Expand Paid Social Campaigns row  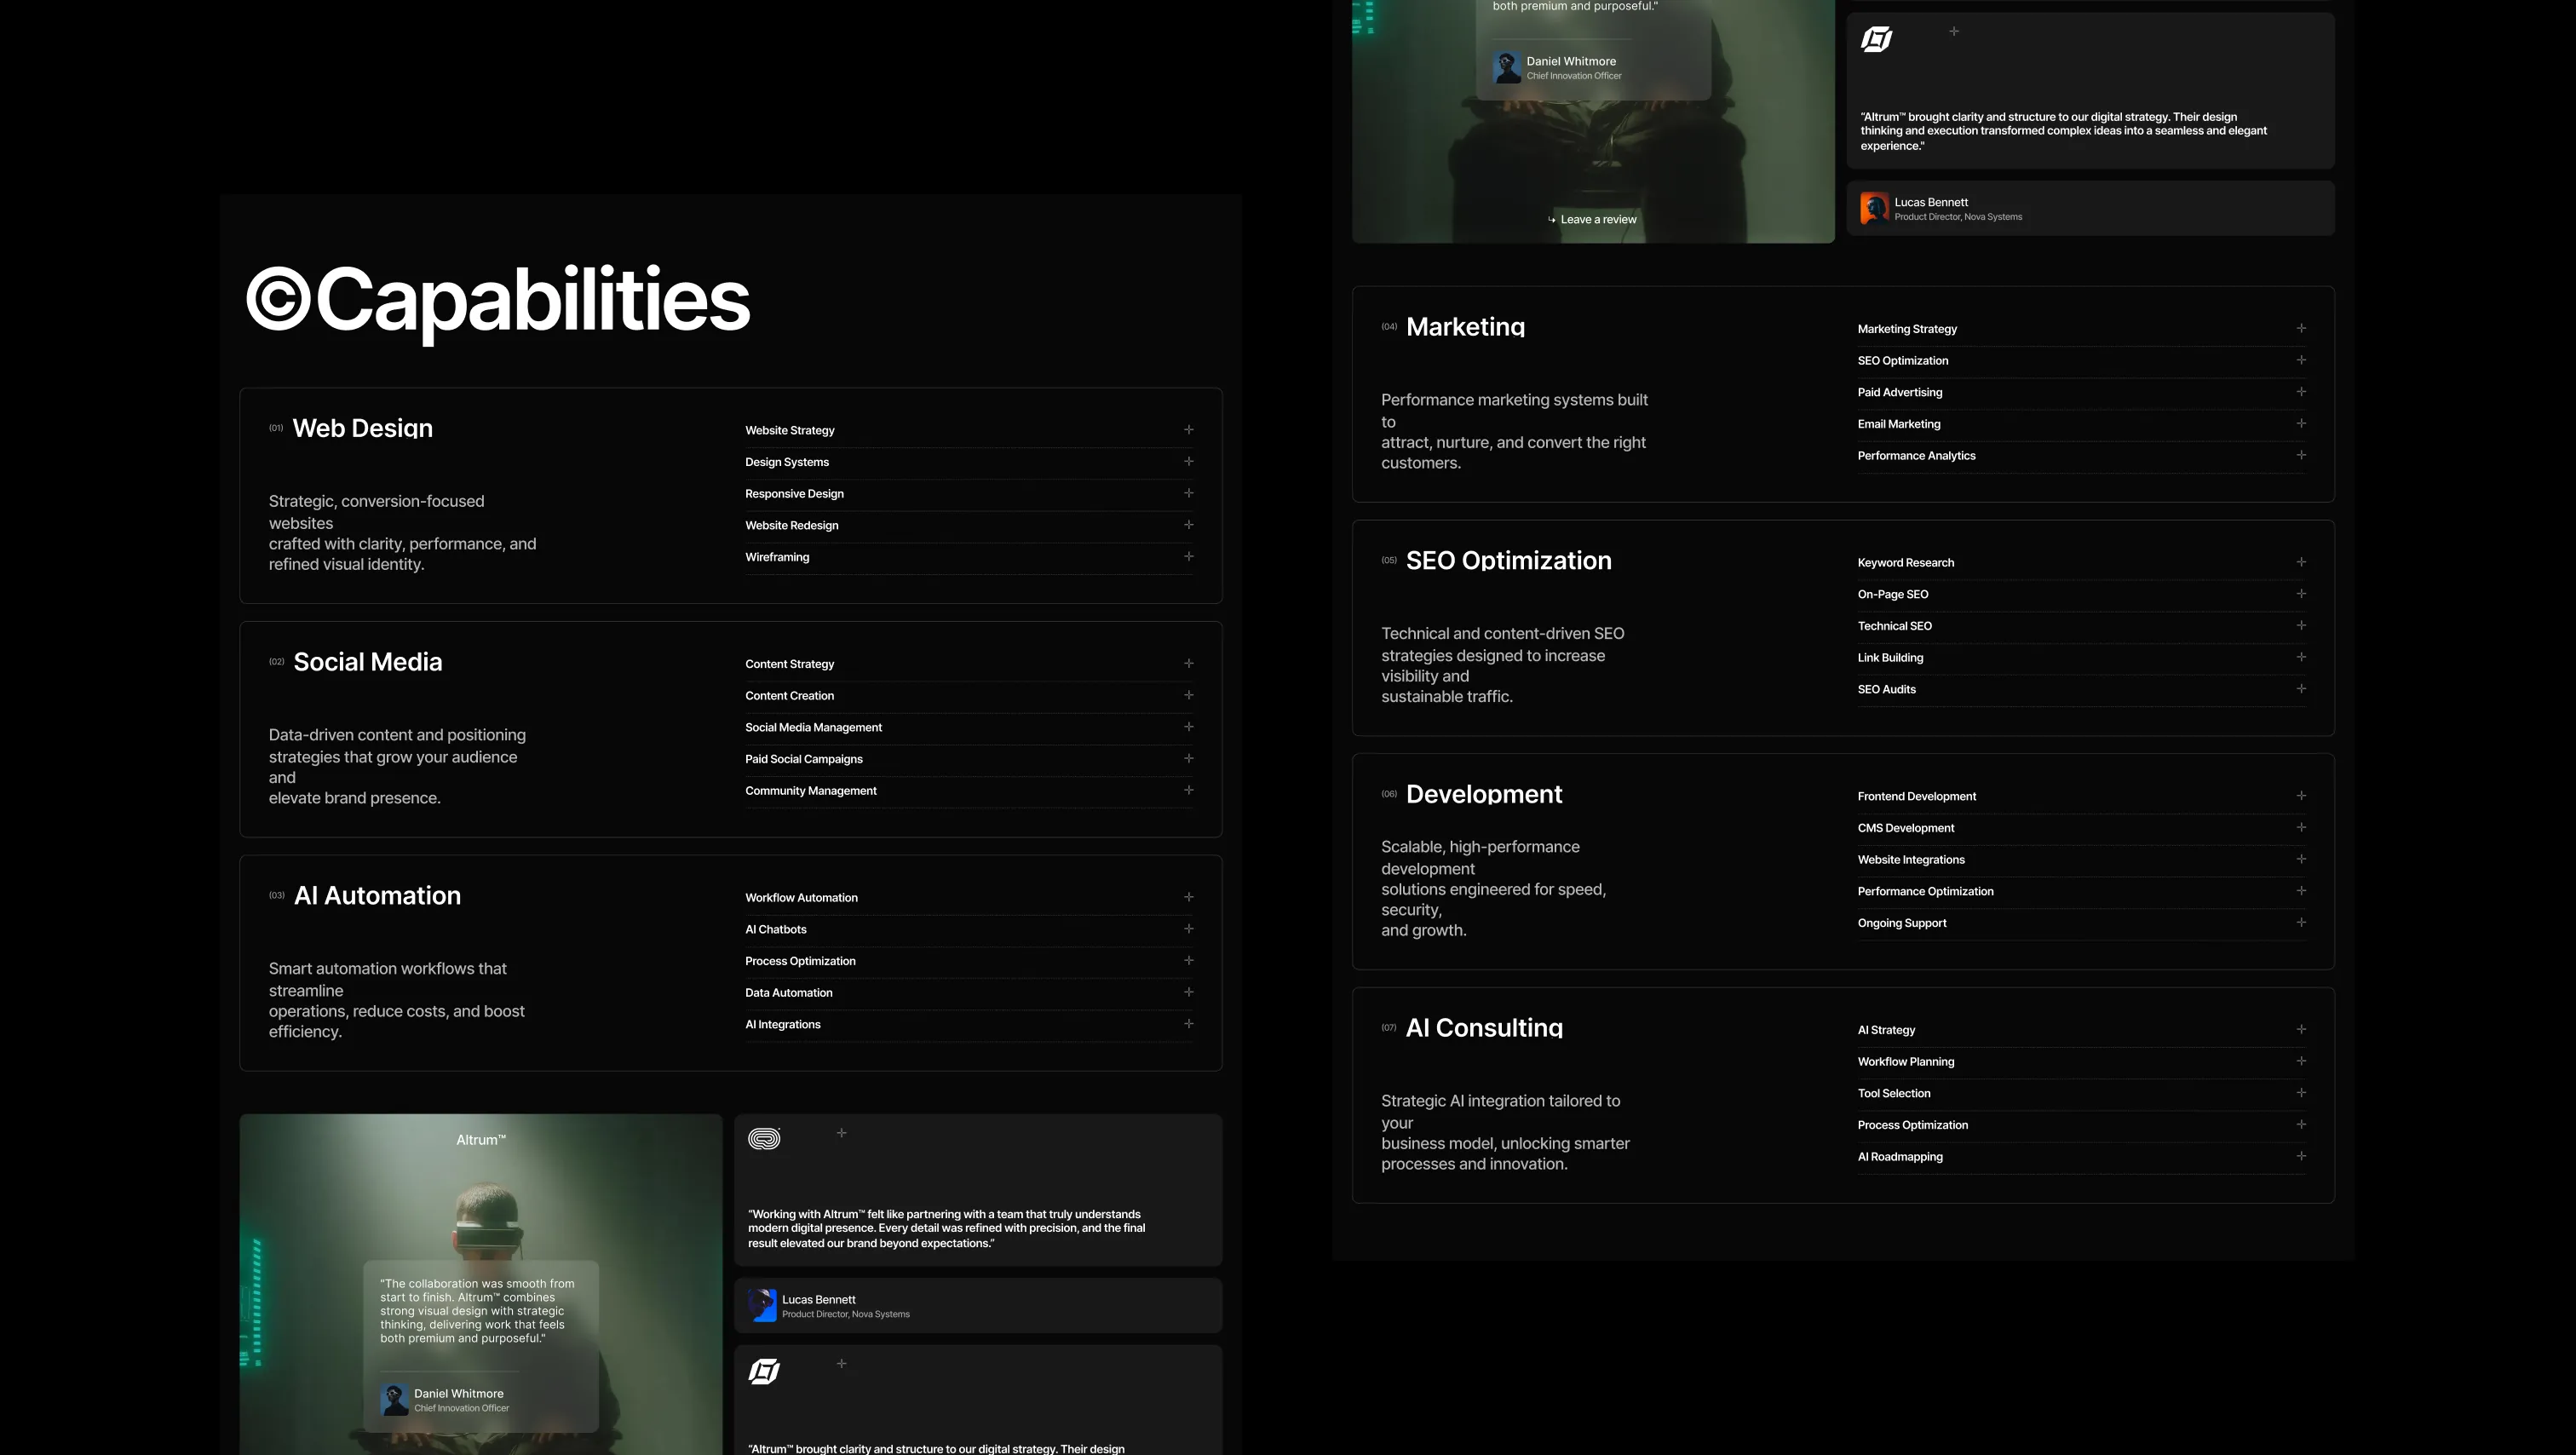pos(968,759)
